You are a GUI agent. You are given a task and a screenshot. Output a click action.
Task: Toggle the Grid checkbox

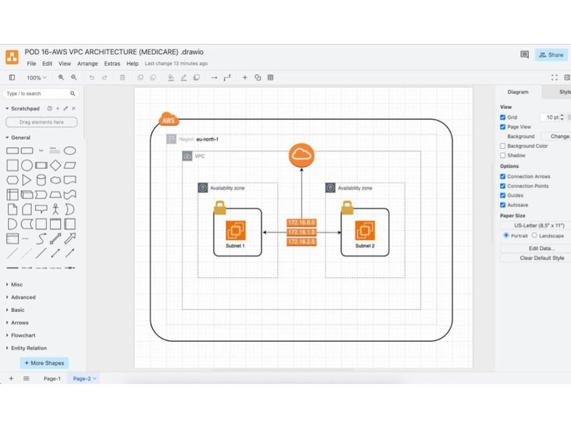click(x=503, y=117)
